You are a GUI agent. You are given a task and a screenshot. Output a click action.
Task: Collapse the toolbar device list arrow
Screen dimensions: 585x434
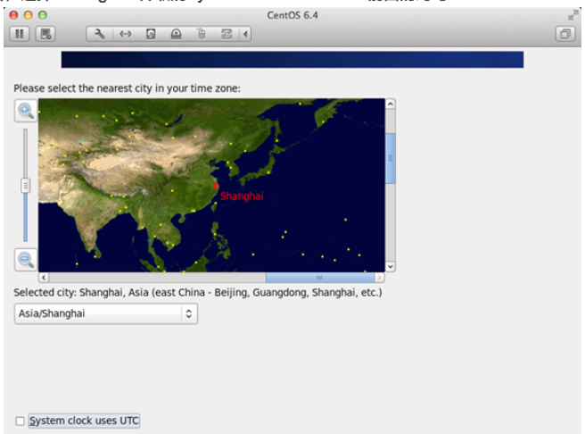245,34
